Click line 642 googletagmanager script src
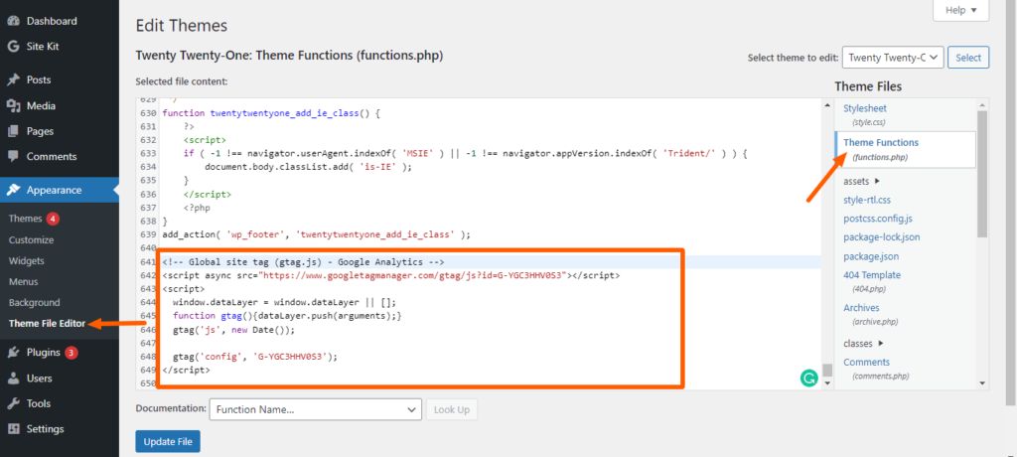The image size is (1017, 457). click(390, 276)
